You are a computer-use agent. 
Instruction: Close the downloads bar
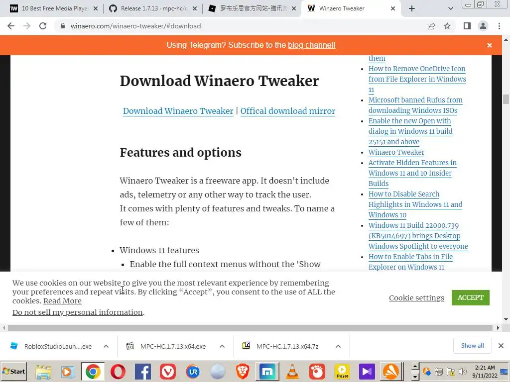point(501,346)
